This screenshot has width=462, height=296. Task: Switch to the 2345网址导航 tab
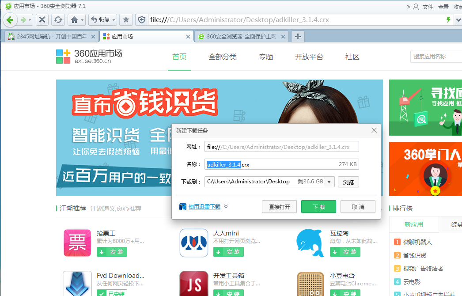point(49,37)
